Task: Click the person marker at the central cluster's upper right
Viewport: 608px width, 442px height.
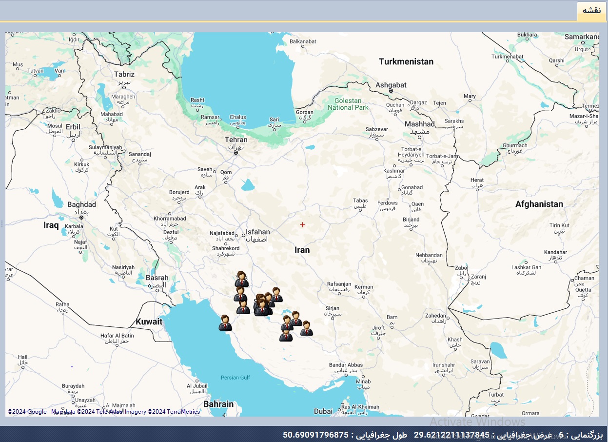Action: click(x=276, y=295)
